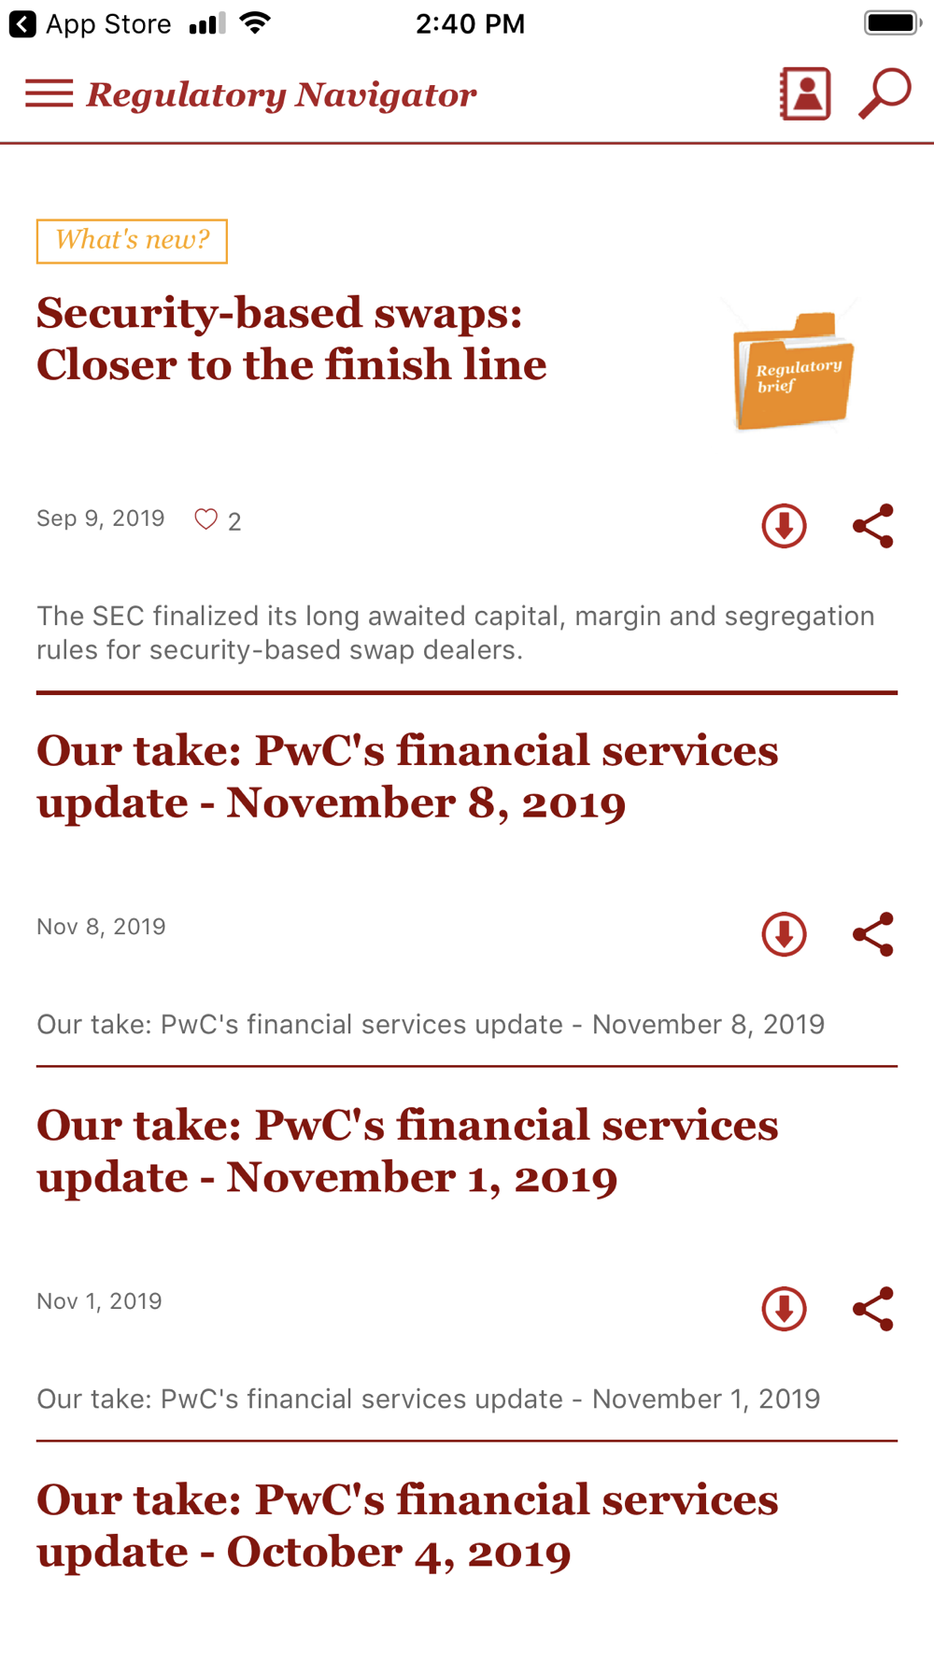Open the SEC finalized rules summary text
934x1661 pixels.
coord(456,632)
